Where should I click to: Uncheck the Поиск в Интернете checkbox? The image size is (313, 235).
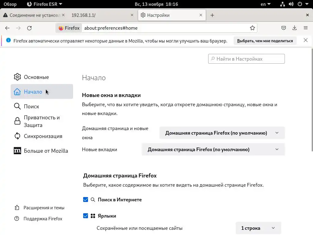(x=86, y=200)
